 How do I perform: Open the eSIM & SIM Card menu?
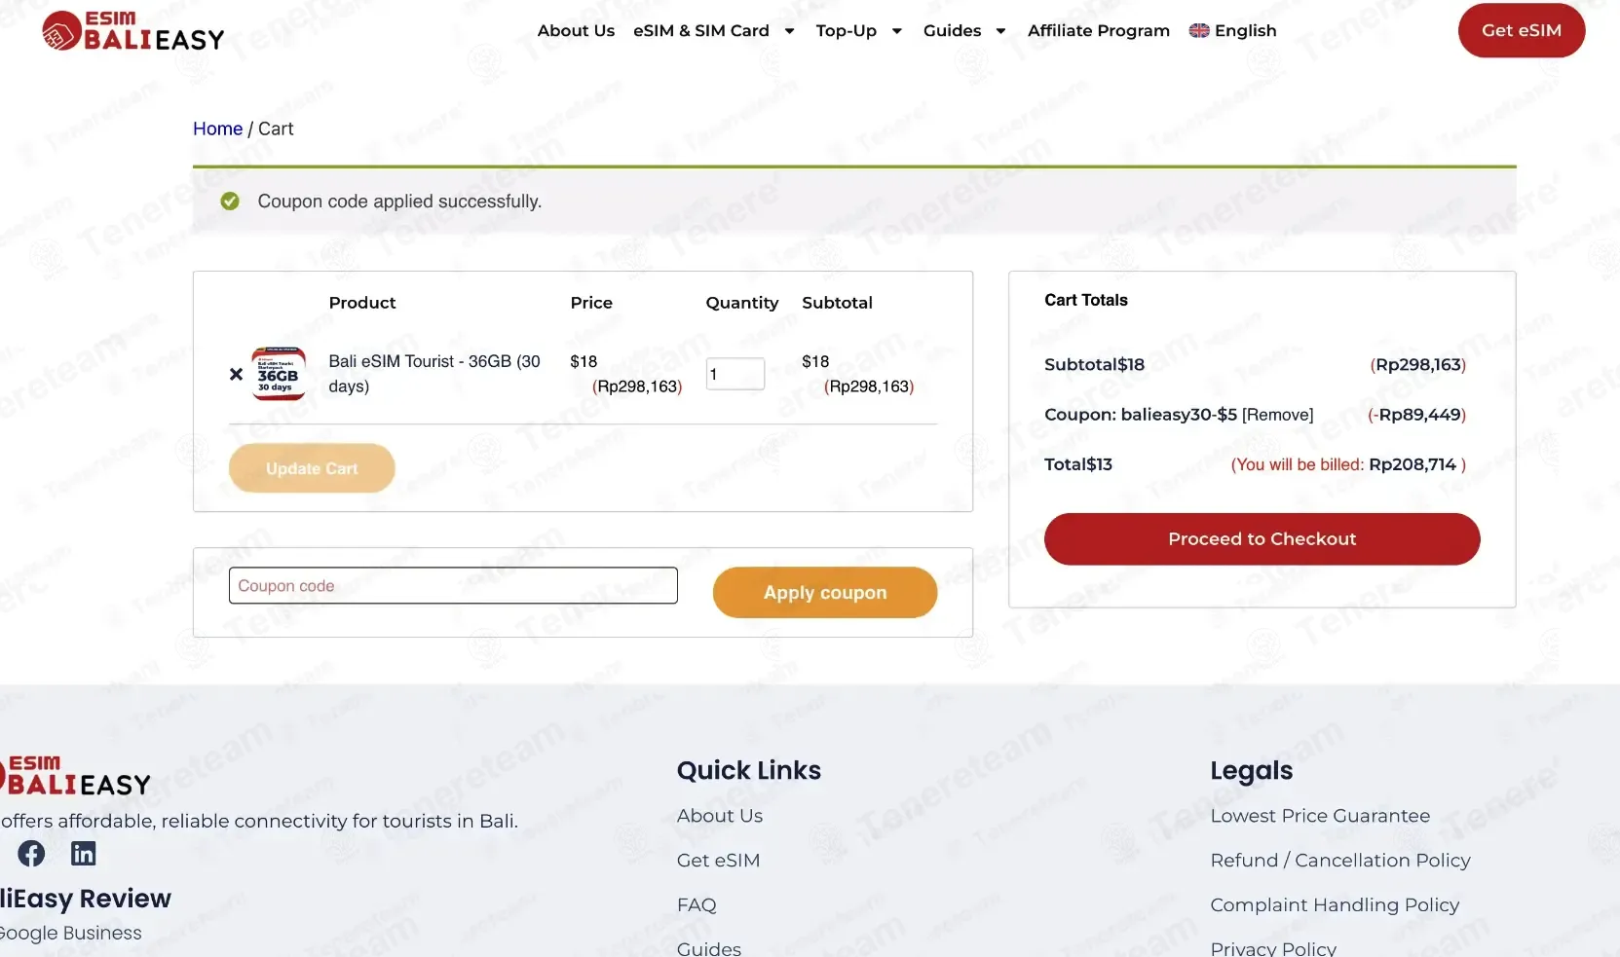click(x=701, y=31)
